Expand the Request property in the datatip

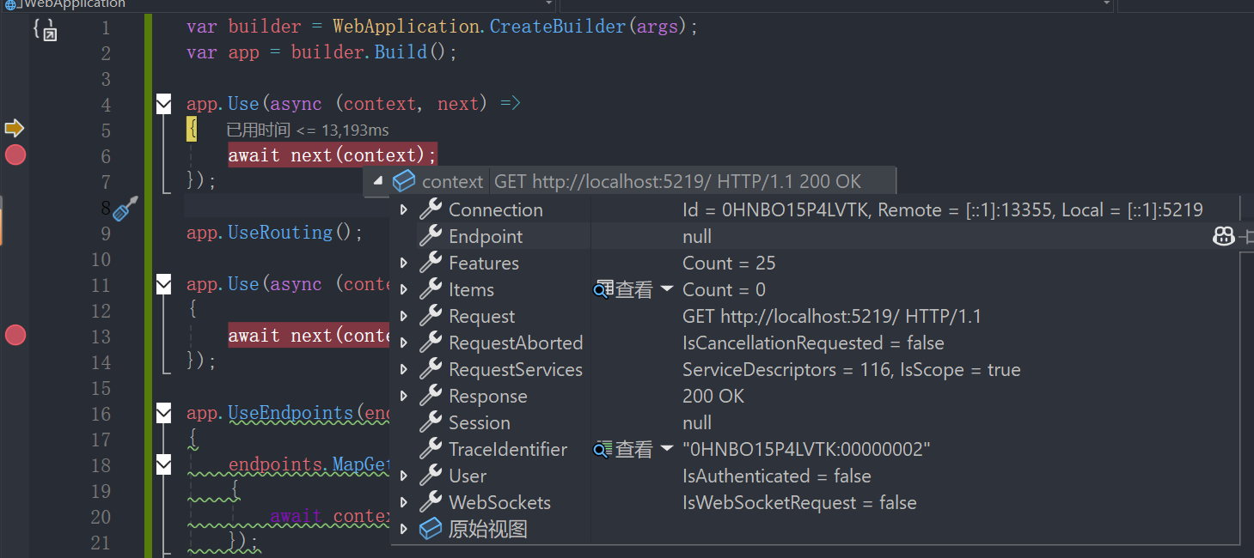[x=403, y=317]
